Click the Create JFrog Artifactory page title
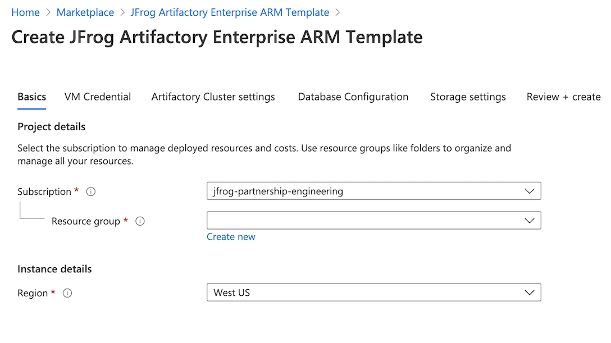Viewport: 611px width, 343px height. click(217, 37)
